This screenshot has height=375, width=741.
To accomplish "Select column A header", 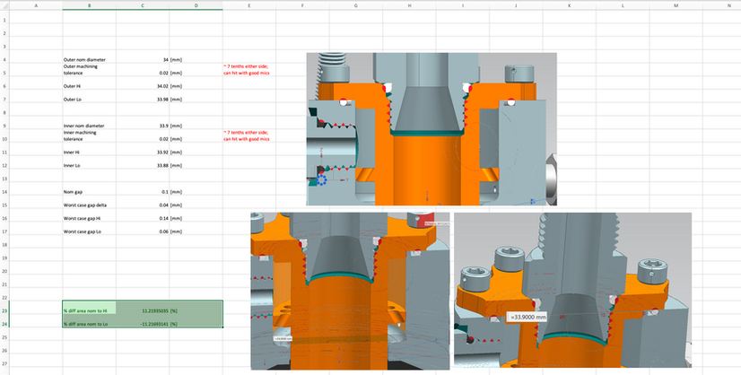I will click(36, 5).
